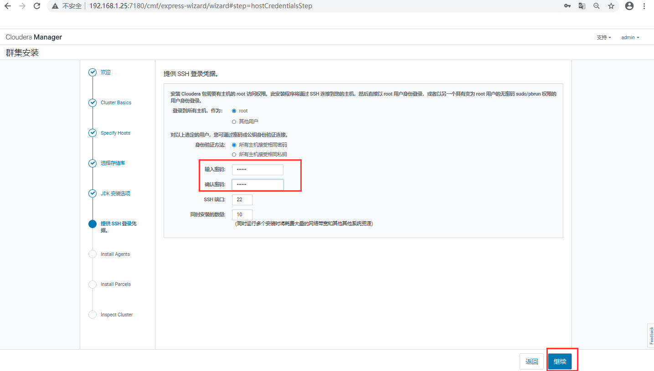Go to the Specify Hosts wizard step
654x371 pixels.
[115, 133]
